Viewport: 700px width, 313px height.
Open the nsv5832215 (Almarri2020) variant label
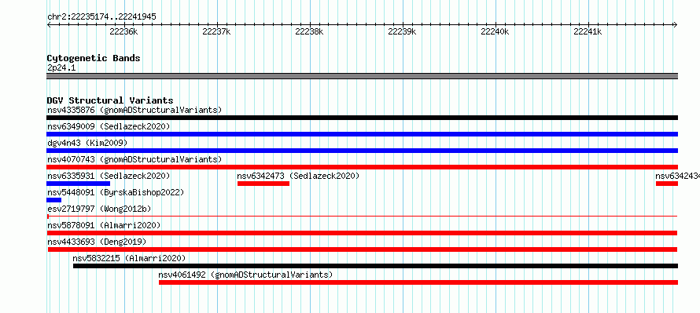(x=129, y=258)
